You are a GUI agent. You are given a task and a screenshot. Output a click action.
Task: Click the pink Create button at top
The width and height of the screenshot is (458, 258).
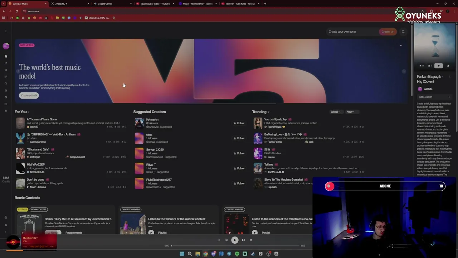[388, 32]
